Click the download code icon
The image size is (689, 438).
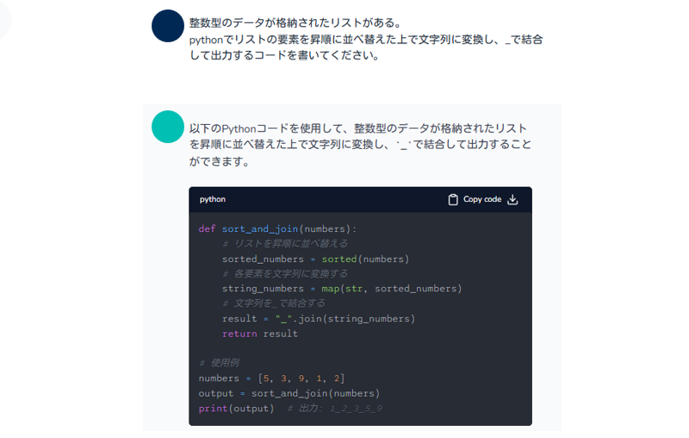tap(512, 200)
